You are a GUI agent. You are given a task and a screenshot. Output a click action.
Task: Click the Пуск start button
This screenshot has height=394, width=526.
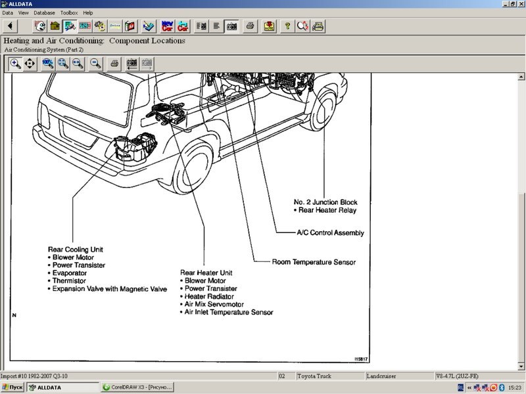(12, 387)
